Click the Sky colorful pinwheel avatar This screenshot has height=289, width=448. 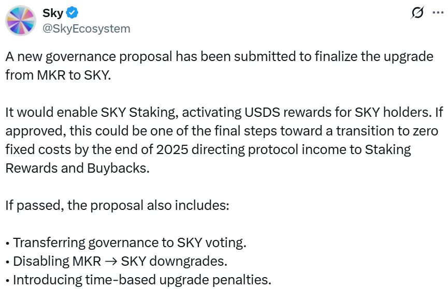21,21
